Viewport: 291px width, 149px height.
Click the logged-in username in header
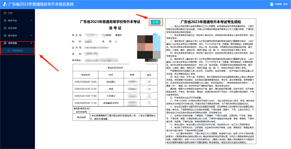pyautogui.click(x=278, y=4)
